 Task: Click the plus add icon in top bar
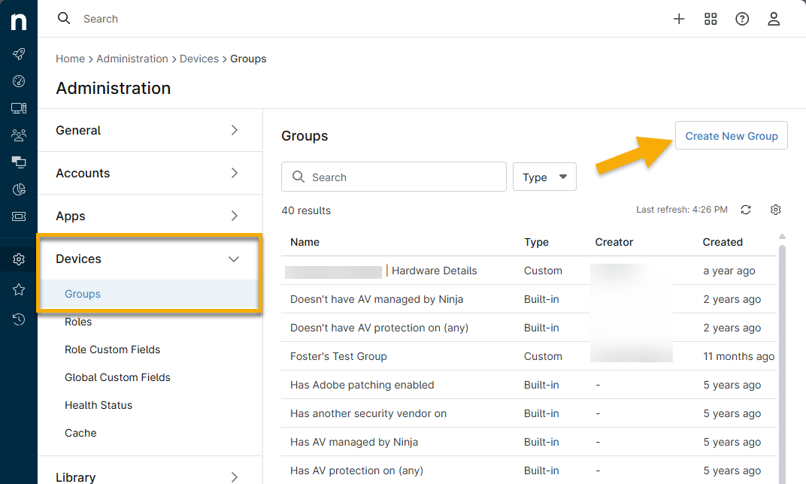[679, 20]
